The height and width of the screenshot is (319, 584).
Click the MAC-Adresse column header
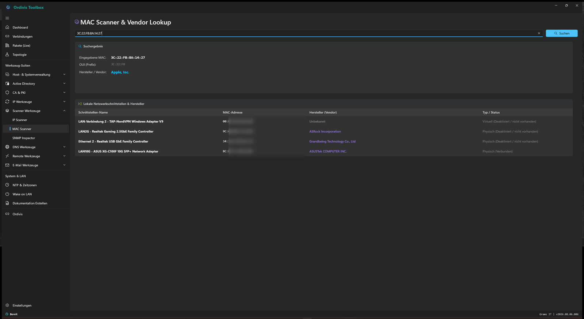tap(233, 112)
